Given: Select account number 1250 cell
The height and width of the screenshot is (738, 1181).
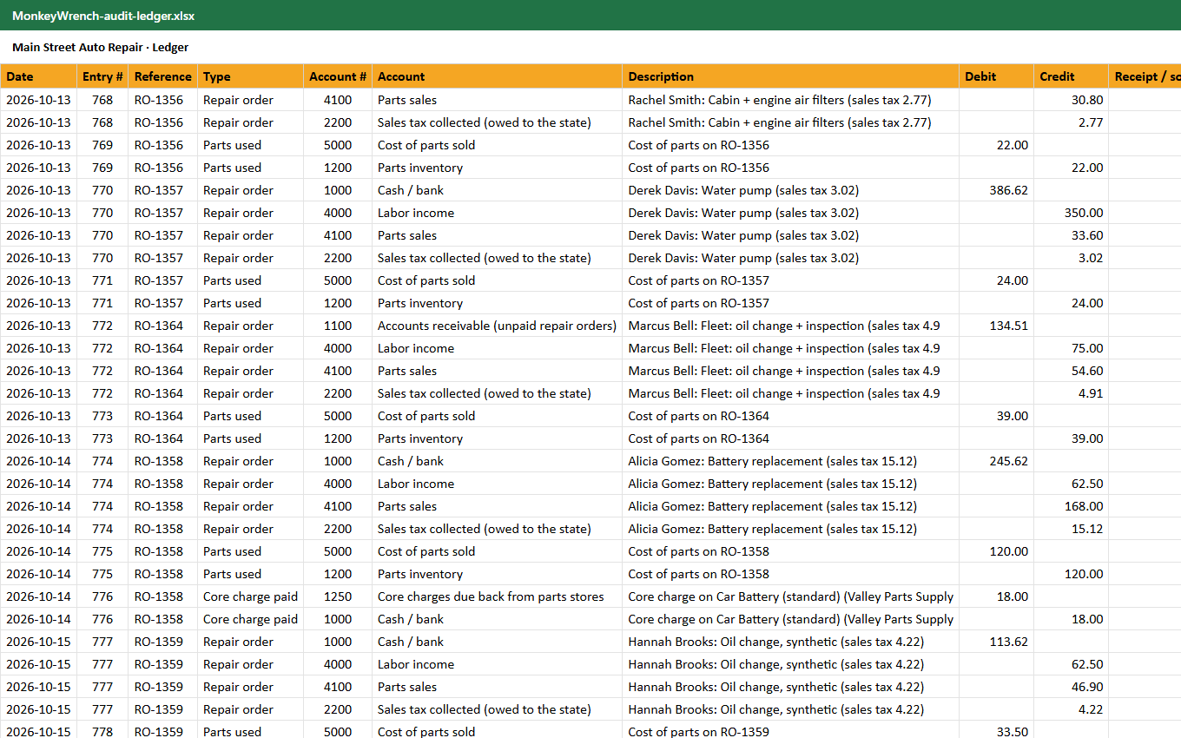Looking at the screenshot, I should tap(338, 596).
